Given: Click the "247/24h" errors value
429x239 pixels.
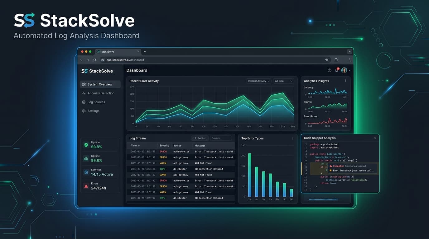Looking at the screenshot, I should click(x=99, y=188).
